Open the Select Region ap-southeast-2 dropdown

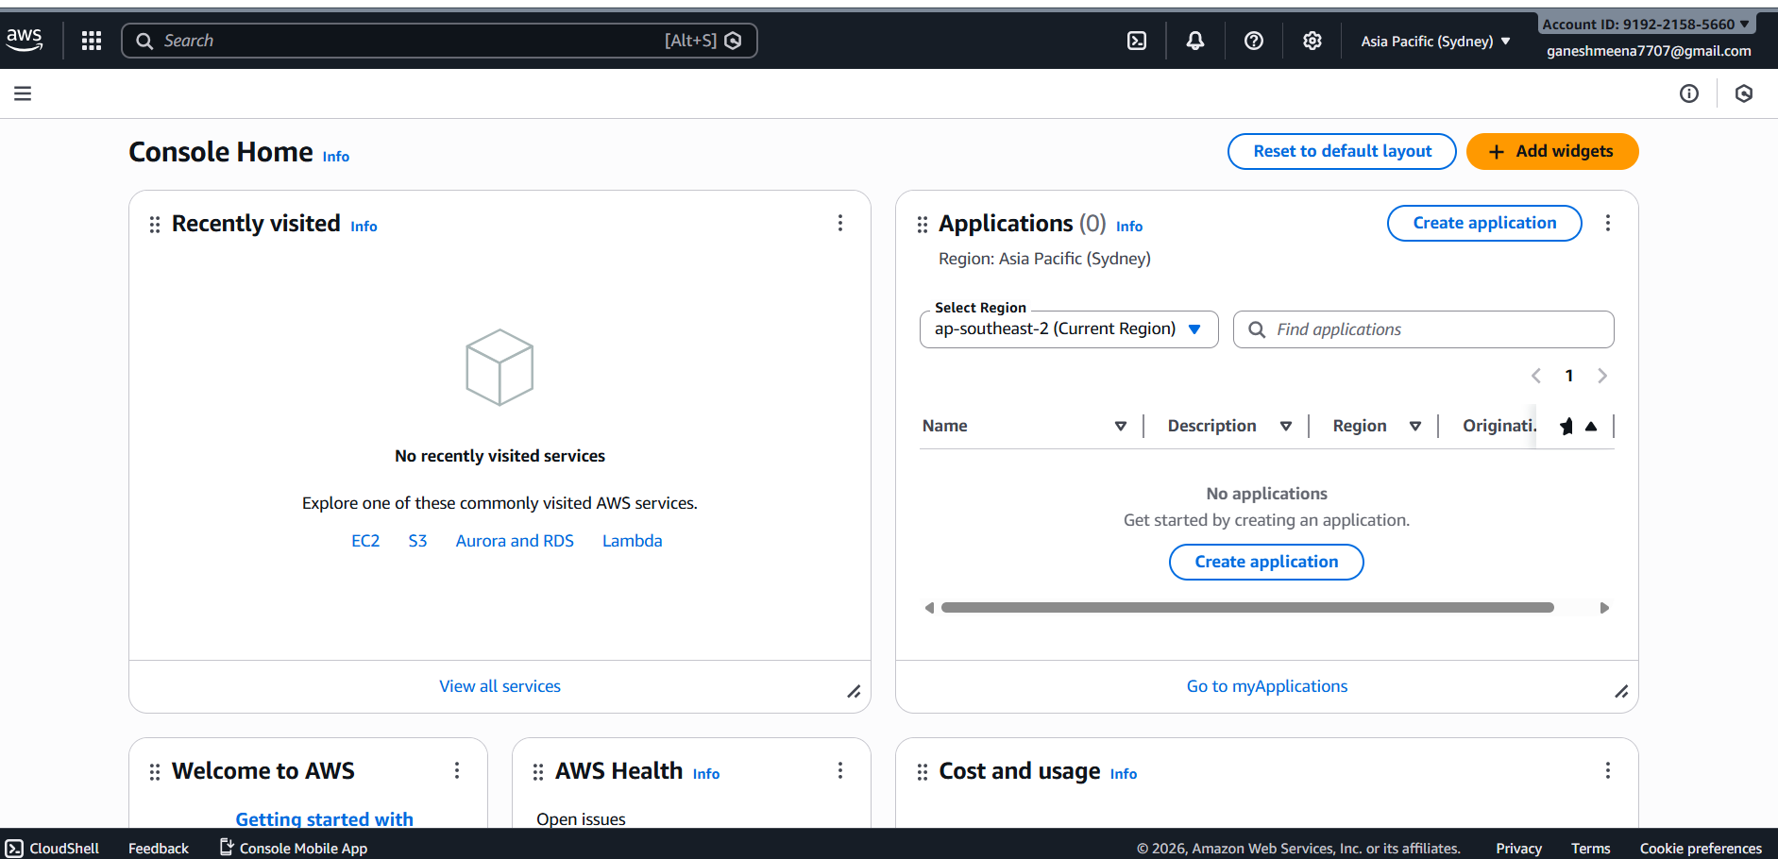(x=1069, y=329)
